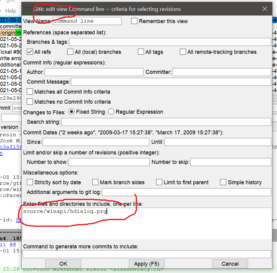Tick the All (local) branches checkbox

70,52
